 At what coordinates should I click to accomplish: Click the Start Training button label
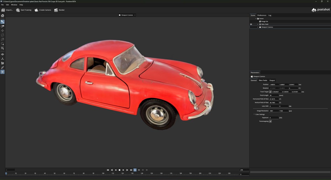click(26, 10)
